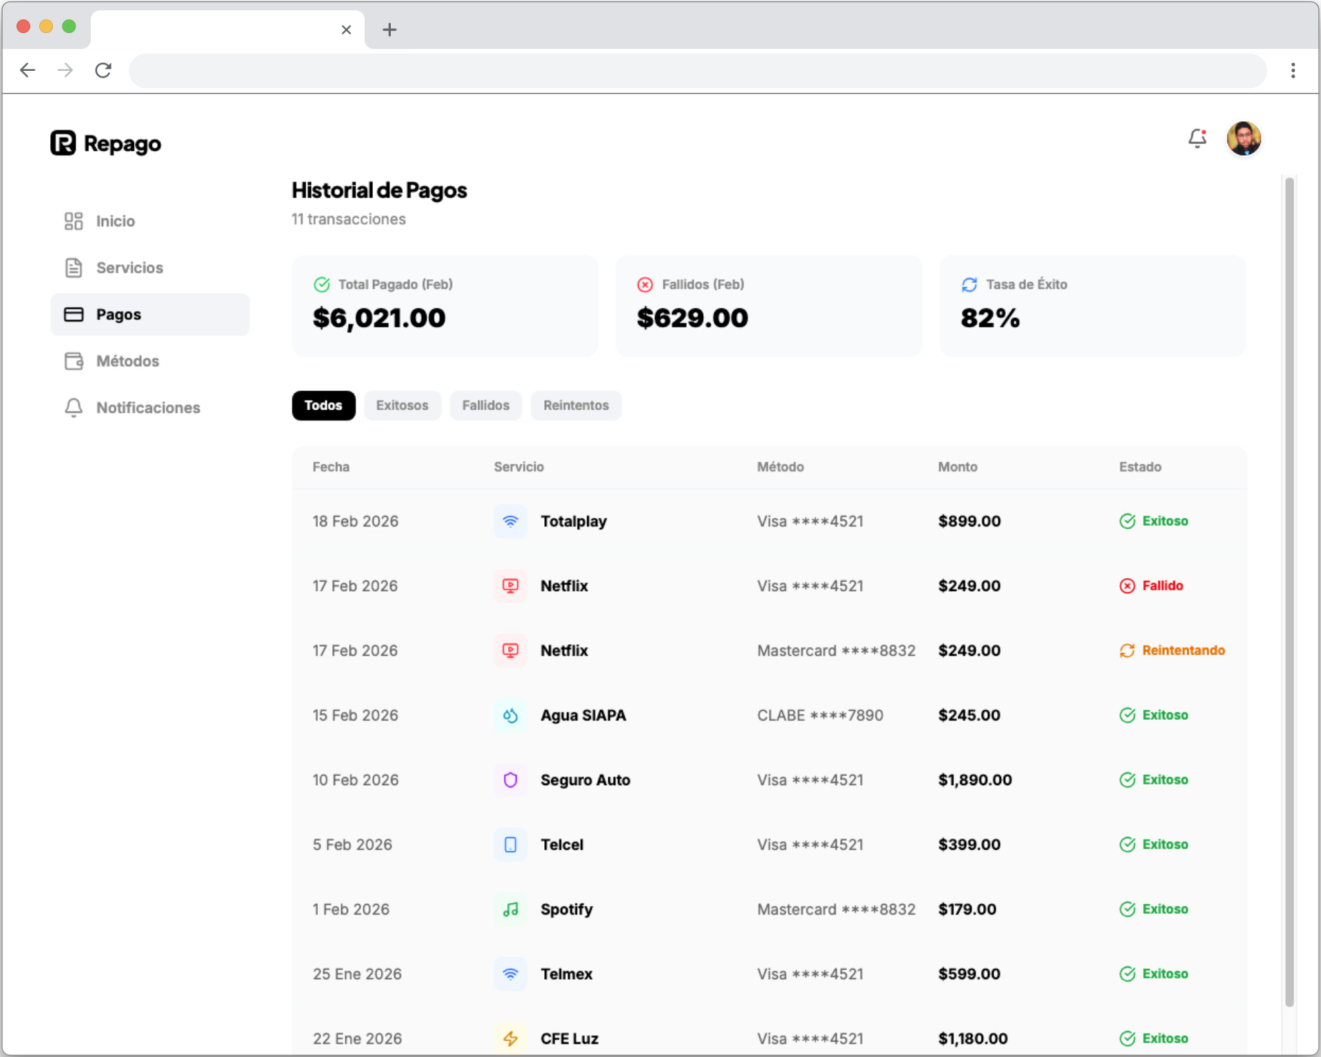Select Pagos in sidebar

click(150, 314)
